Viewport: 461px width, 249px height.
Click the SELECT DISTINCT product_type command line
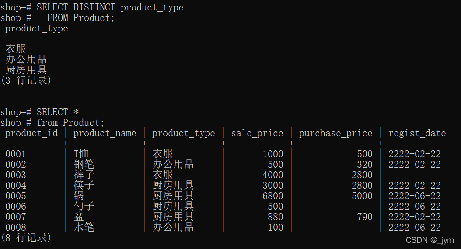point(110,7)
